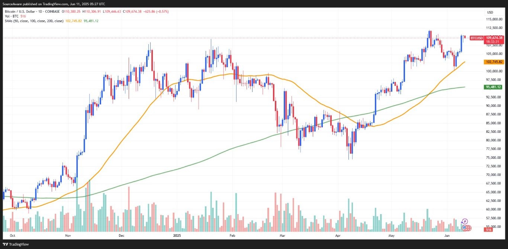Click the orange 102,745.82 SMA axis label

(x=493, y=62)
